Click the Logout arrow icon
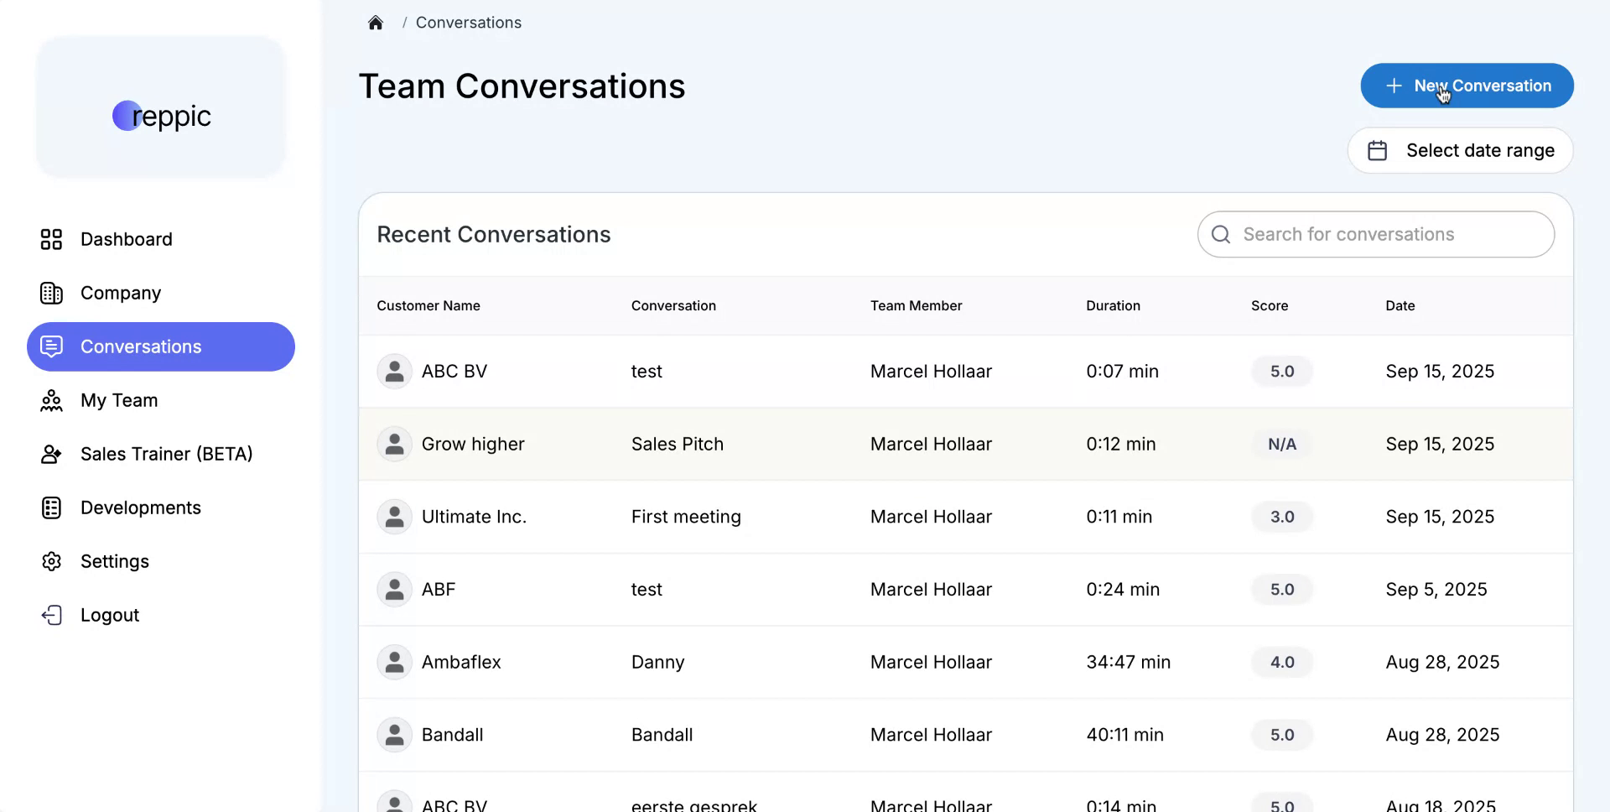 [x=51, y=615]
